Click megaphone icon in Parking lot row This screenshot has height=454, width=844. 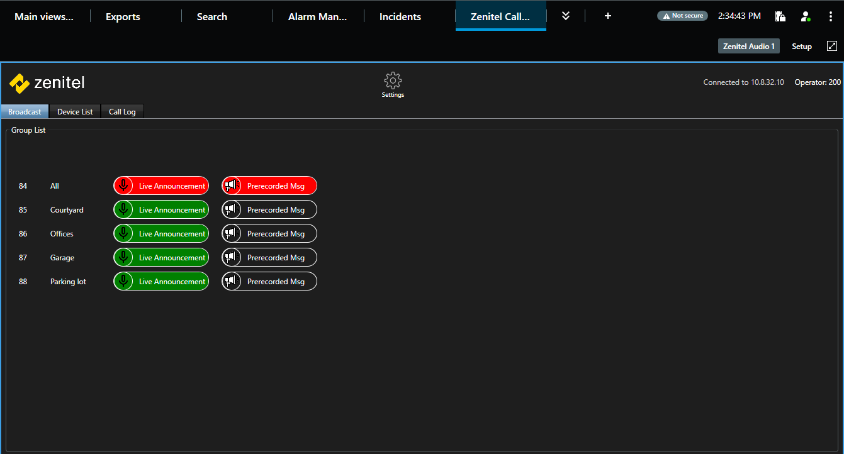tap(231, 282)
